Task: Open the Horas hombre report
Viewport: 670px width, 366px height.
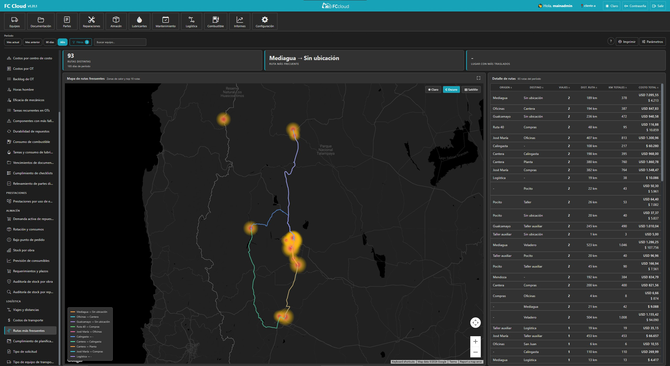Action: coord(30,90)
